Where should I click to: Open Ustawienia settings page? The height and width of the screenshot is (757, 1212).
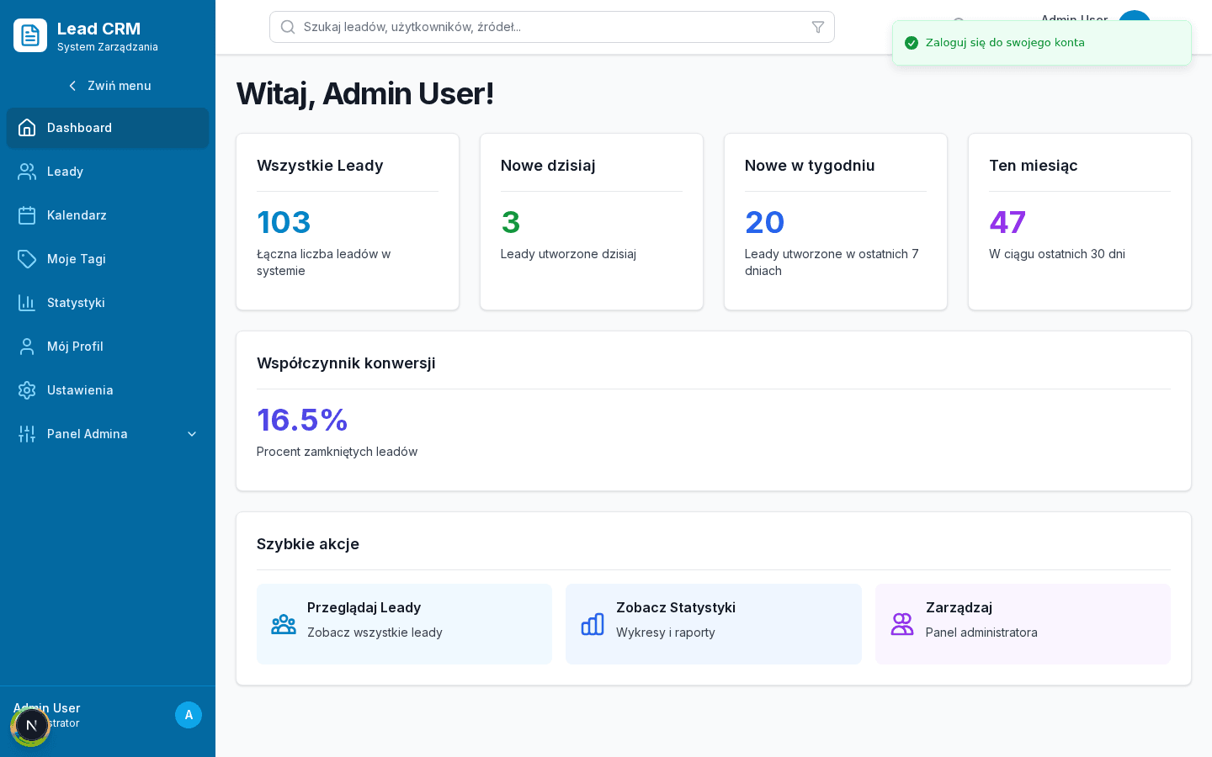coord(108,390)
